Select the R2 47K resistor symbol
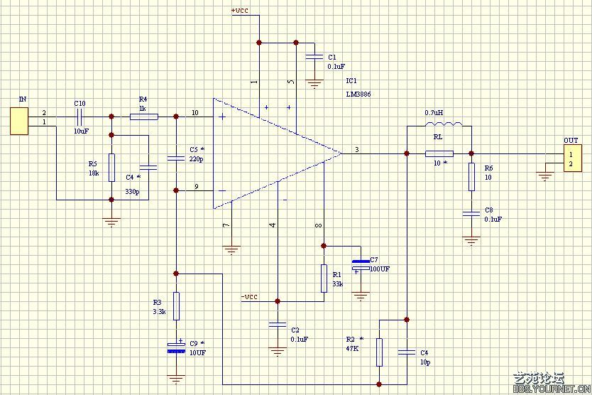 [x=380, y=352]
